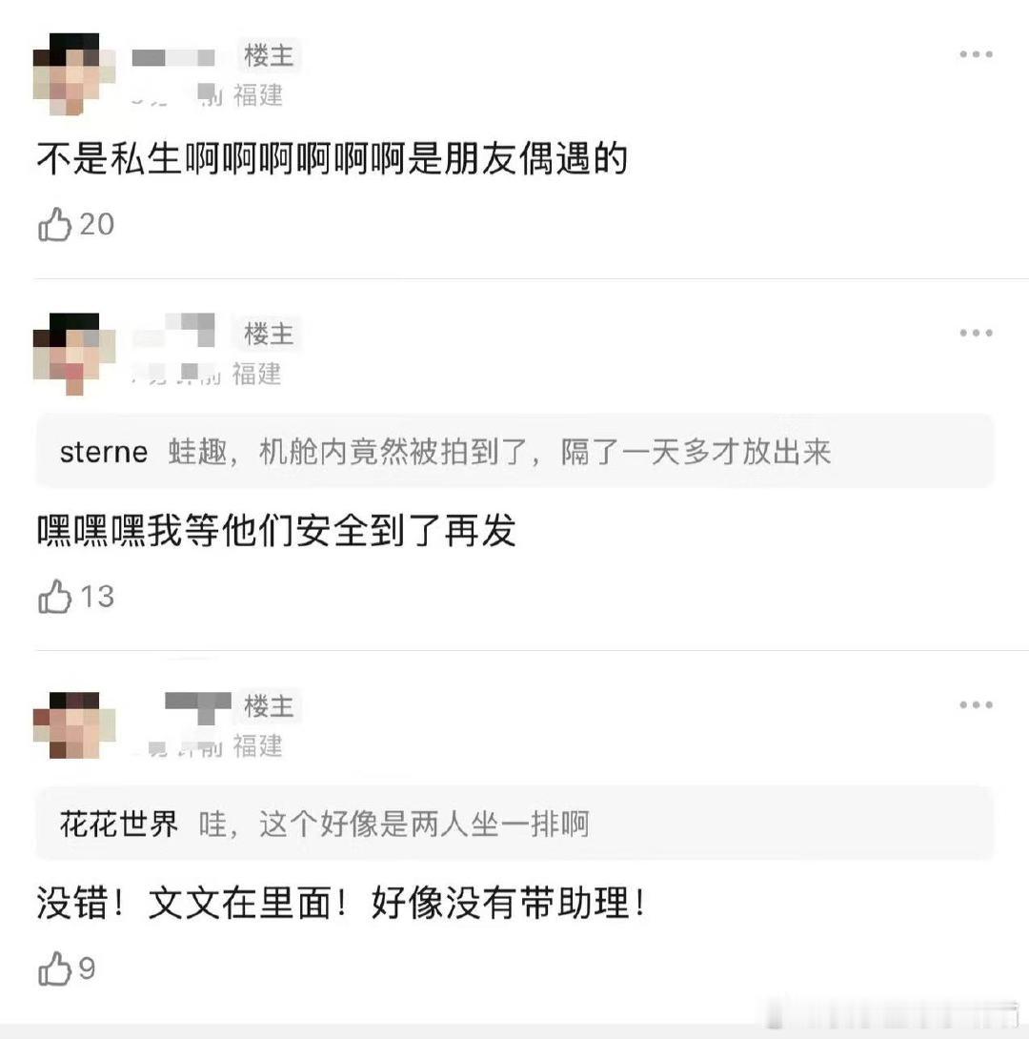Viewport: 1029px width, 1039px height.
Task: Open more options for second comment
Action: (x=976, y=333)
